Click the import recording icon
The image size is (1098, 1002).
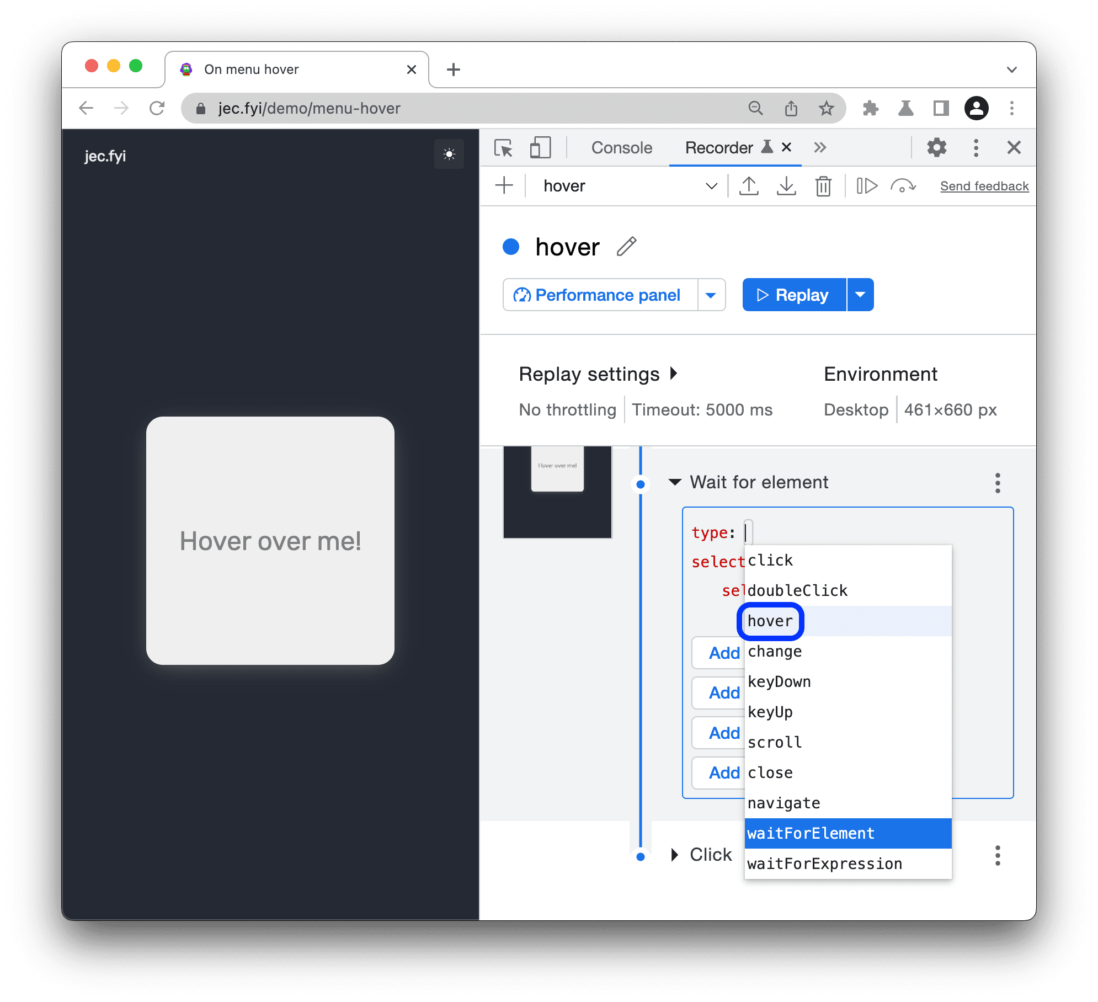pos(787,186)
